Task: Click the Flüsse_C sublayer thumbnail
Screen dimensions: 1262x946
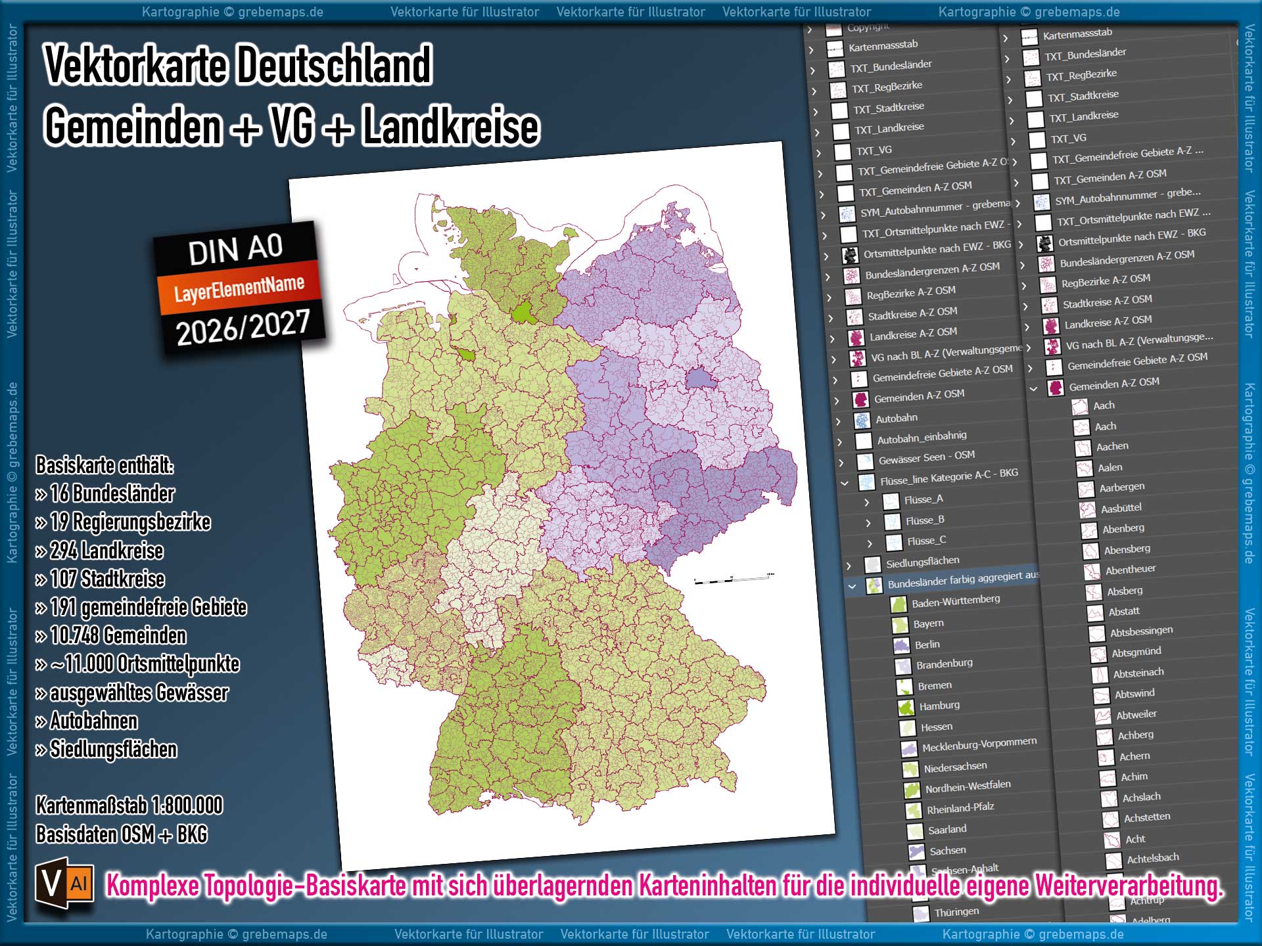Action: tap(894, 543)
